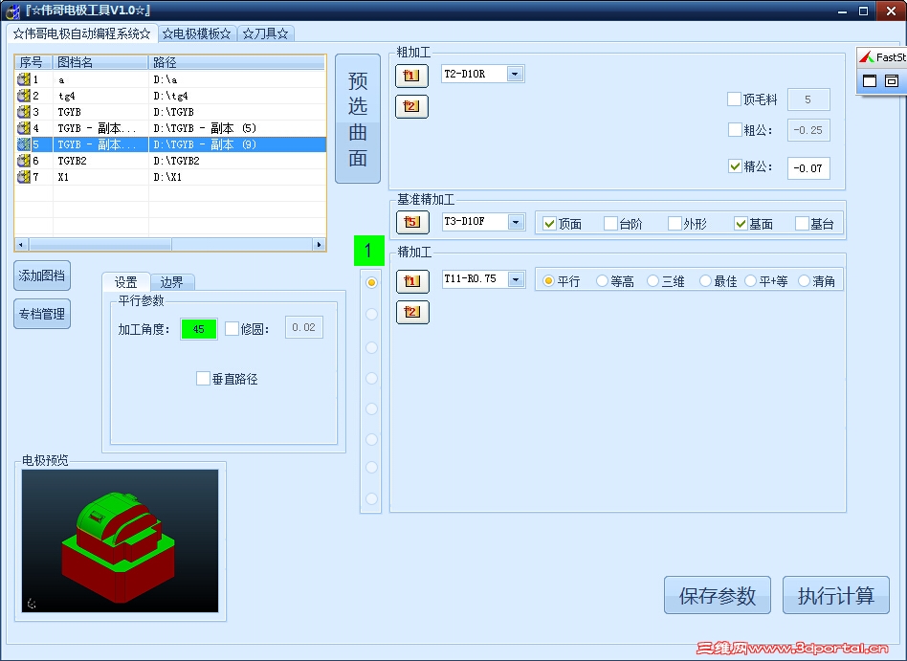Select first radio button under green 1
This screenshot has width=907, height=661.
click(371, 282)
